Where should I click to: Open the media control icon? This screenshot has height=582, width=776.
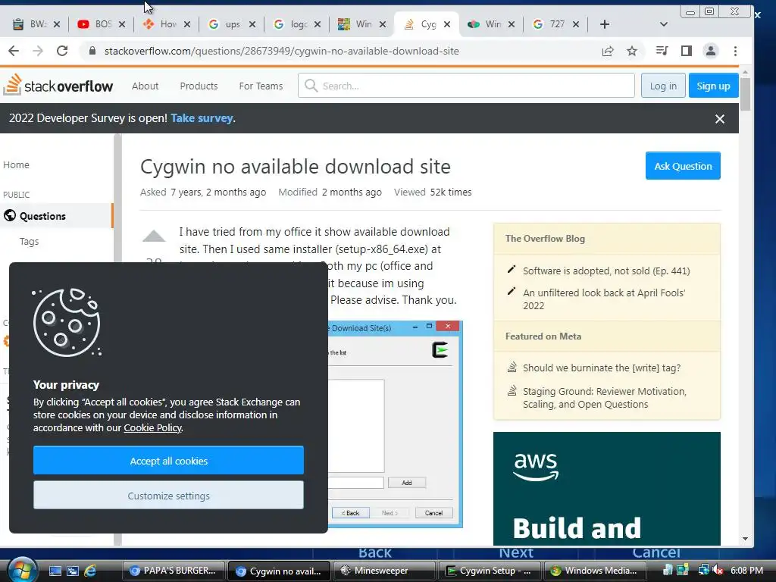(x=662, y=51)
